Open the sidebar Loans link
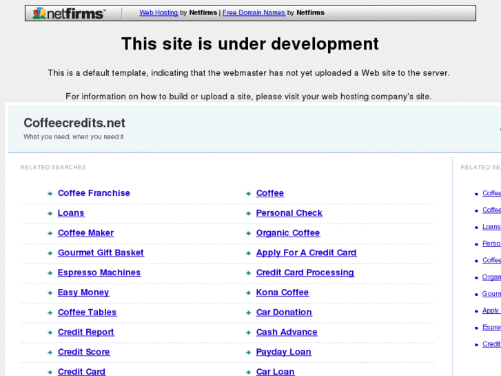Image resolution: width=501 pixels, height=376 pixels. point(491,226)
